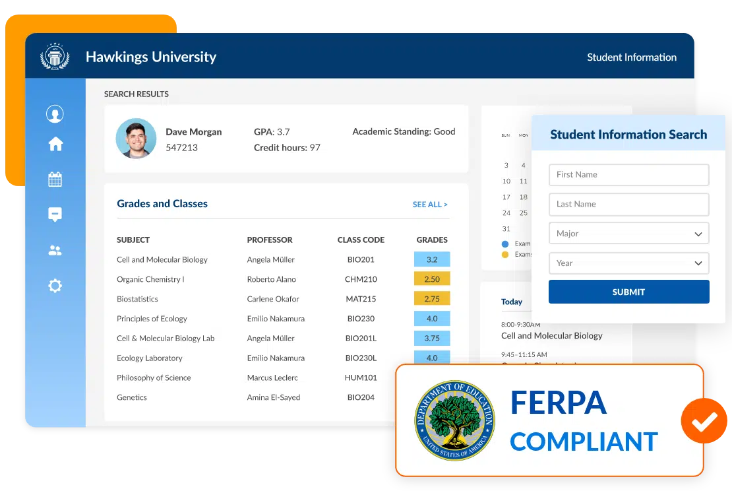Viewport: 732px width, 491px height.
Task: Open the Year dropdown
Action: coord(628,263)
